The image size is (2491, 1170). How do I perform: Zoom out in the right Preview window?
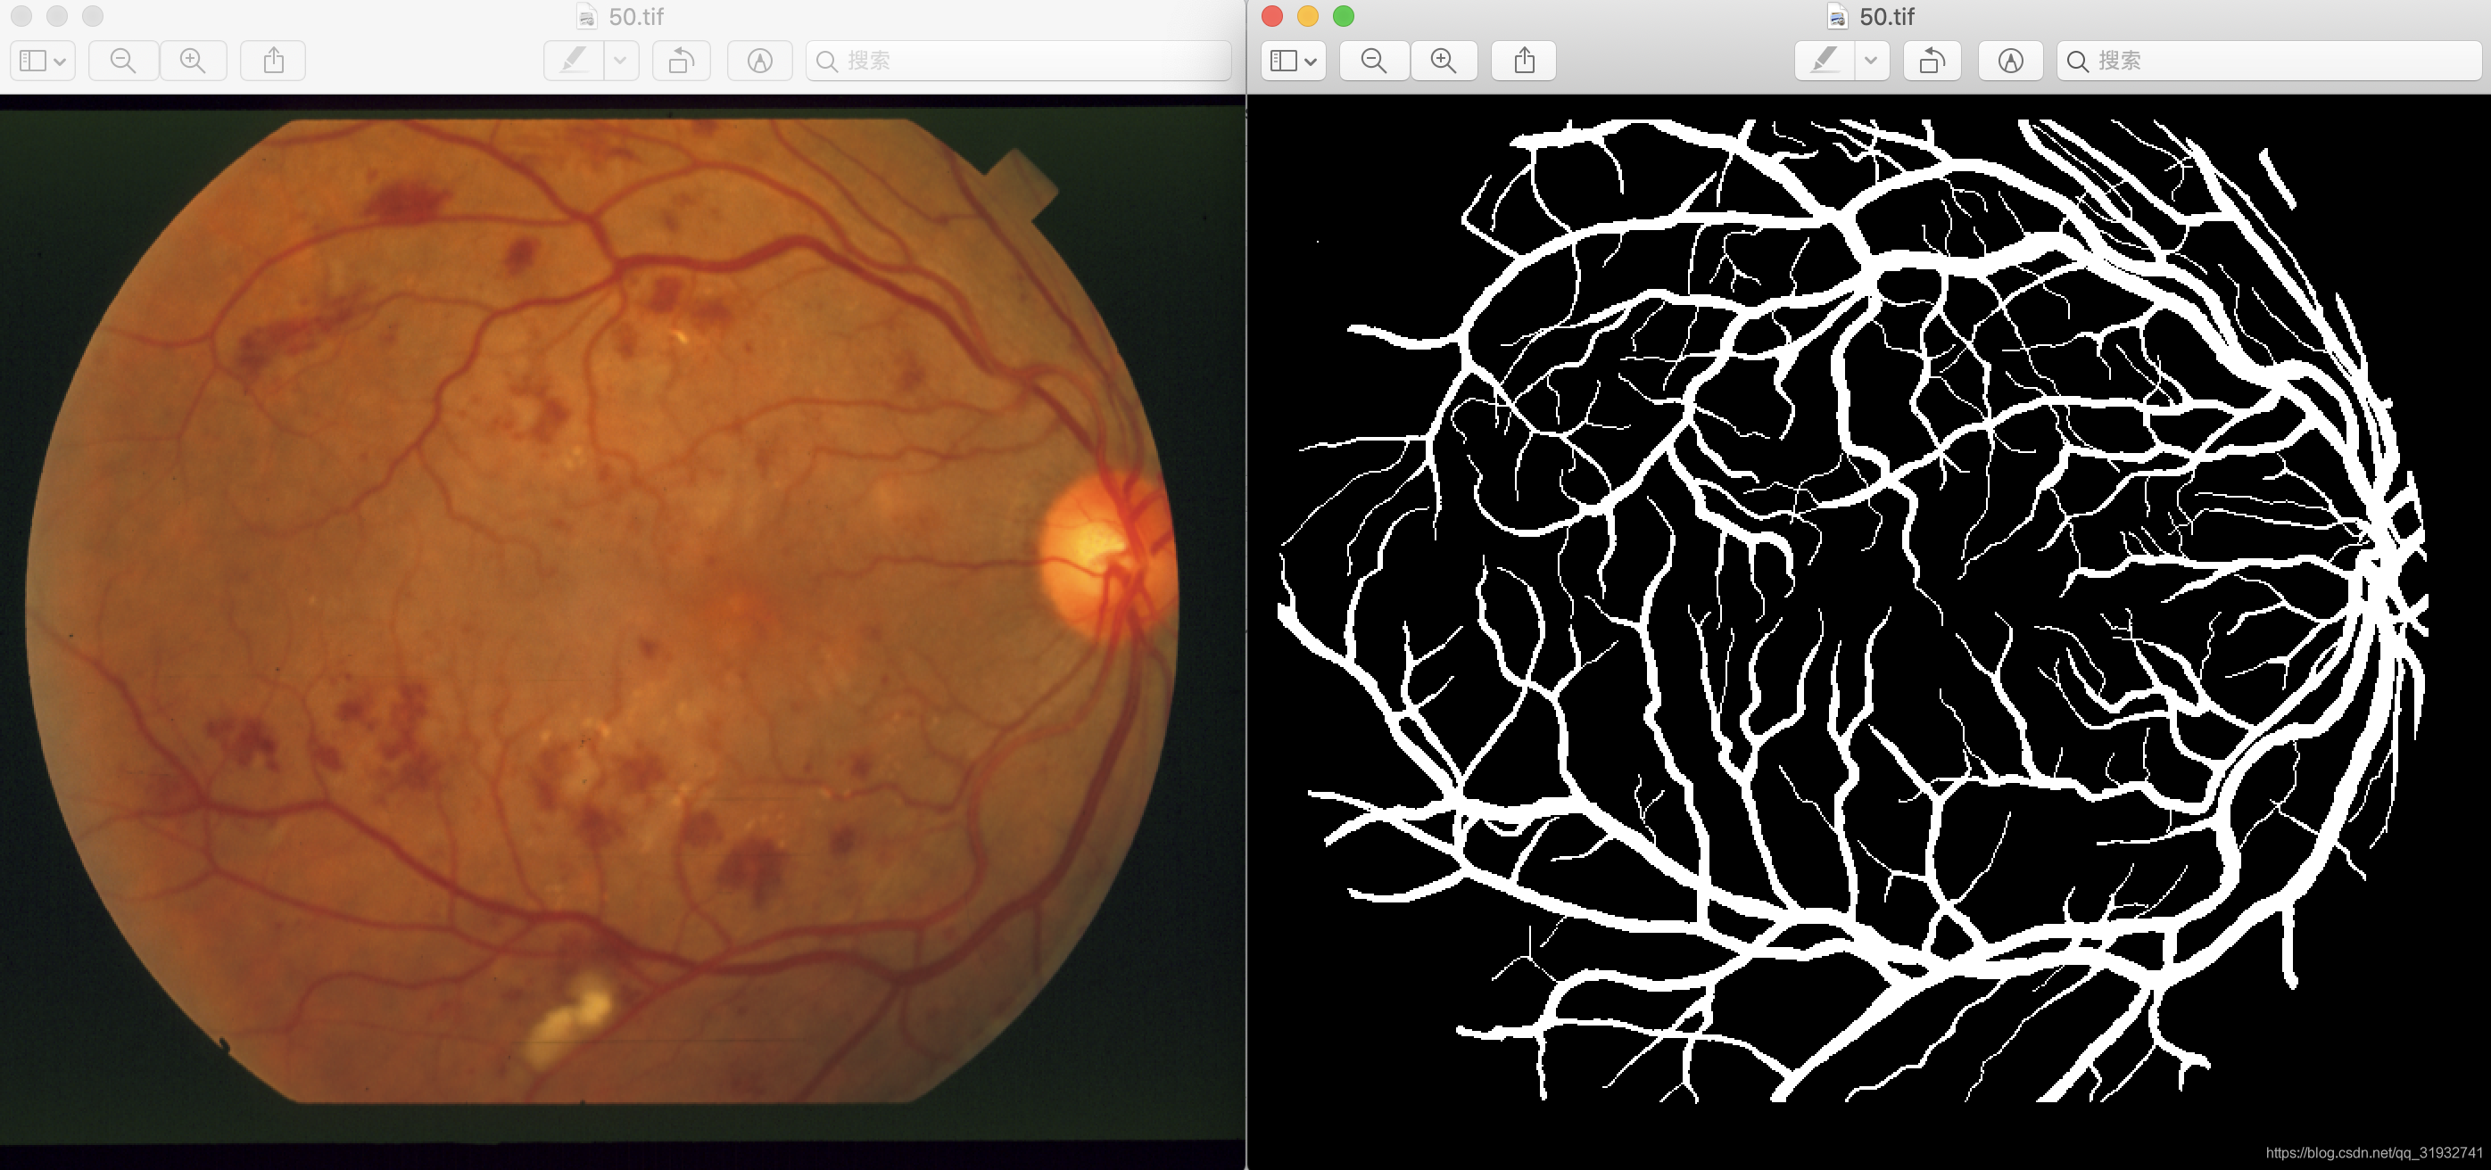pos(1373,61)
